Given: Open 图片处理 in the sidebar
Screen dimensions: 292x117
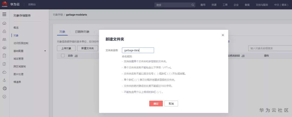Looking at the screenshot, I should (18, 74).
